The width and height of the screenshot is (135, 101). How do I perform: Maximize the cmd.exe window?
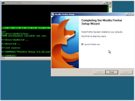tap(107, 3)
